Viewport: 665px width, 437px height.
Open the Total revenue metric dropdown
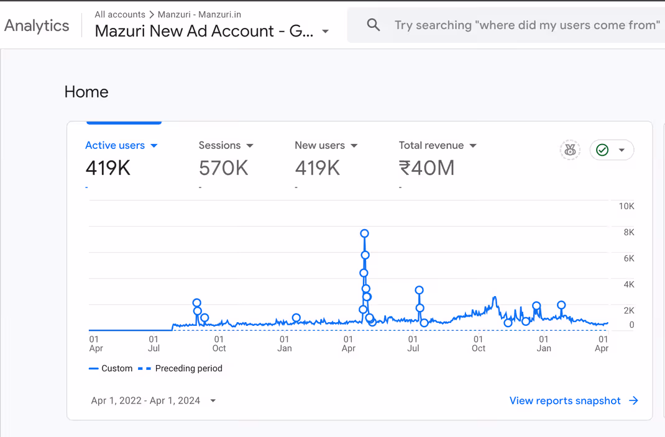pos(438,145)
